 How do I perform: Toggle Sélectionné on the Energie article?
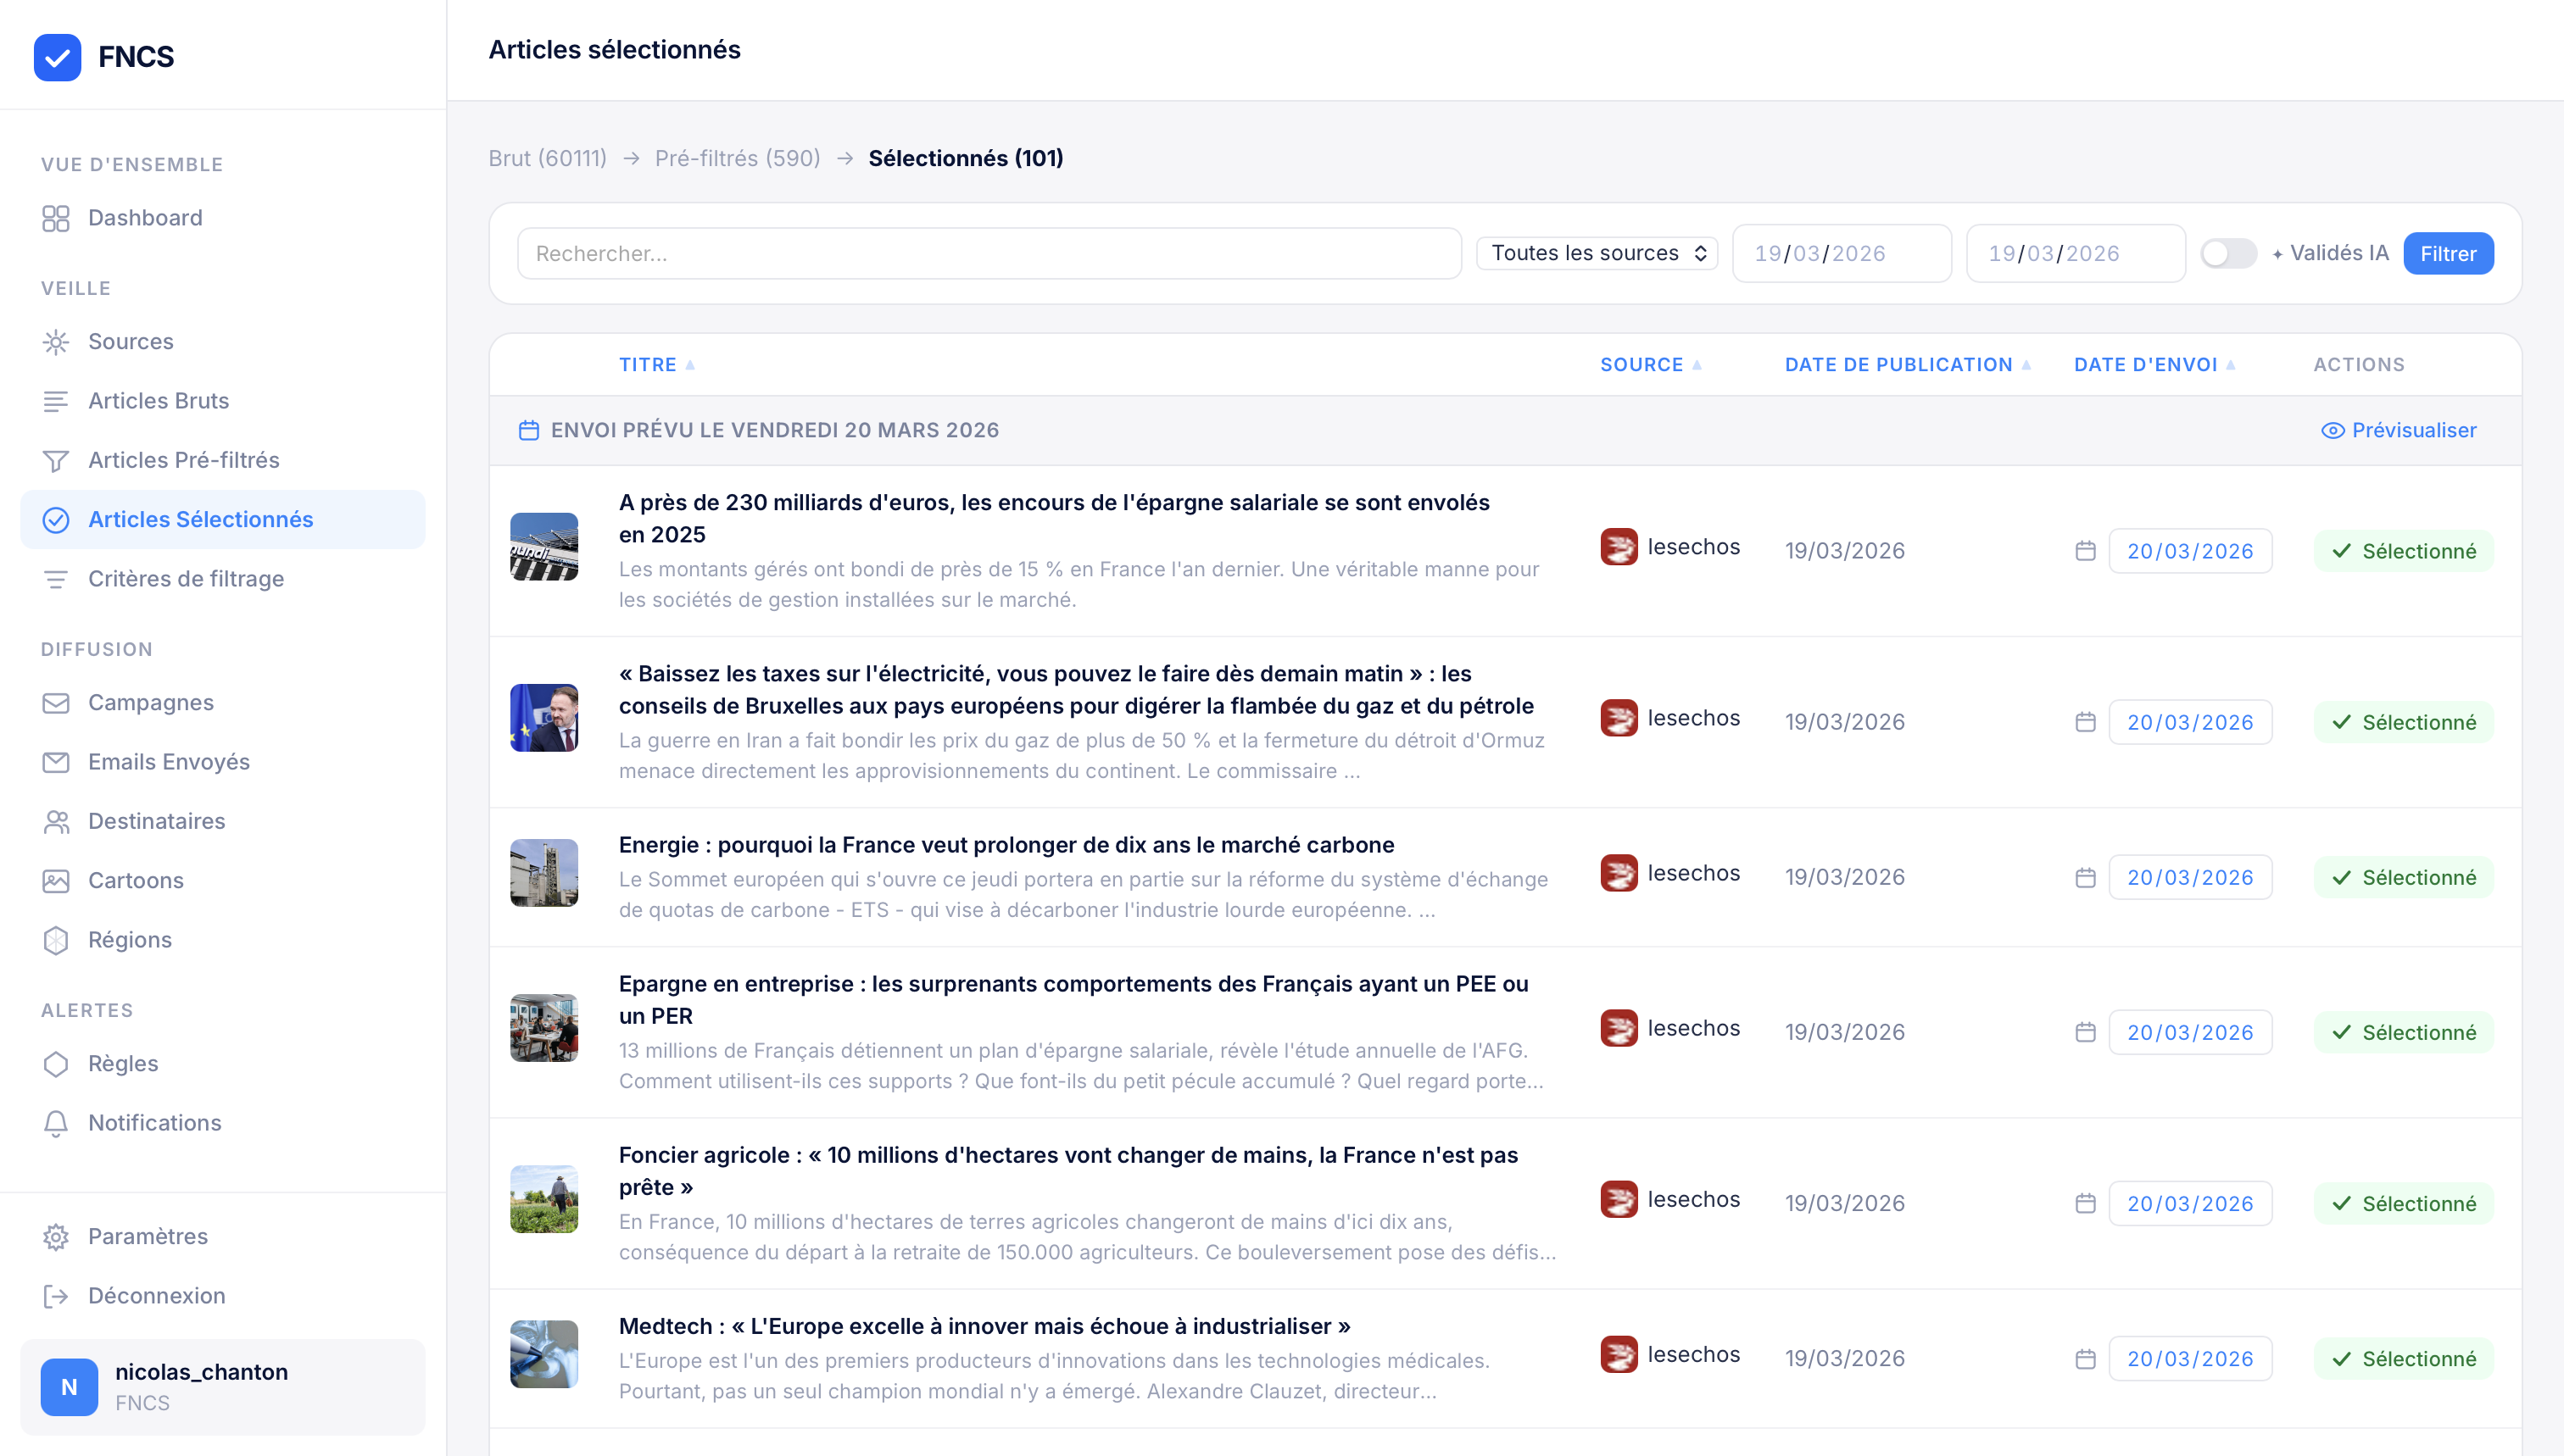point(2405,877)
